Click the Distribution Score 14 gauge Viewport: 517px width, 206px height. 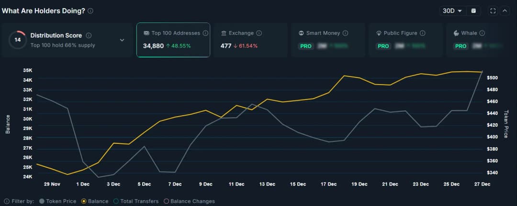pos(18,40)
